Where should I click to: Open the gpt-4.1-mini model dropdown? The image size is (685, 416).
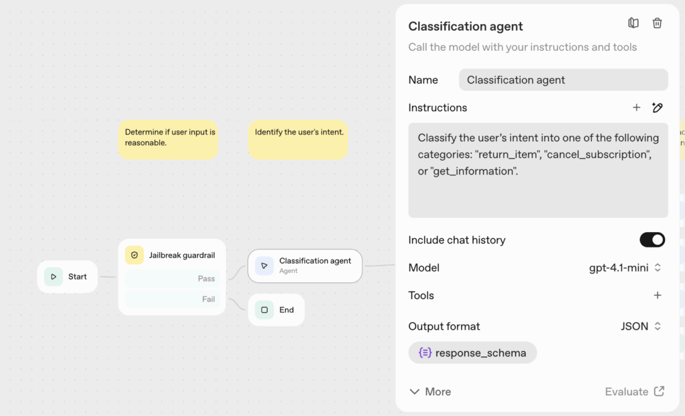pos(625,268)
